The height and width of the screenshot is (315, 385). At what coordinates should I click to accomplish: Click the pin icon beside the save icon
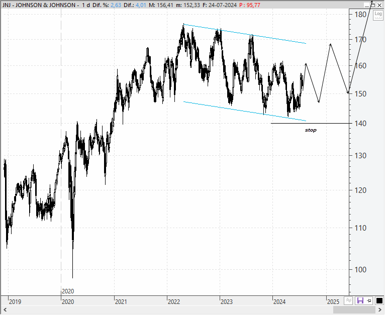(x=369, y=300)
